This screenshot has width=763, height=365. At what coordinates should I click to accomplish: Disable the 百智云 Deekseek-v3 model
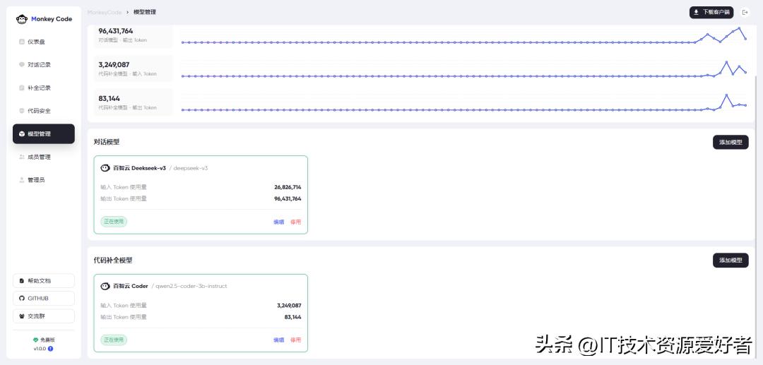[x=296, y=222]
